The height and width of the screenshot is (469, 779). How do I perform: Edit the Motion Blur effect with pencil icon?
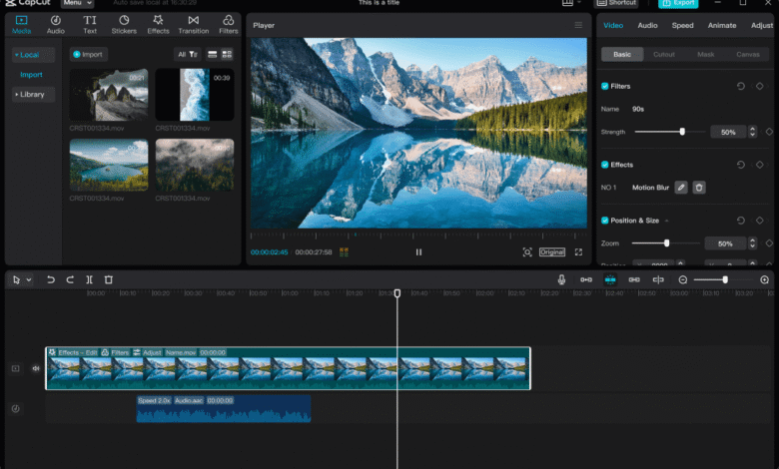tap(681, 188)
